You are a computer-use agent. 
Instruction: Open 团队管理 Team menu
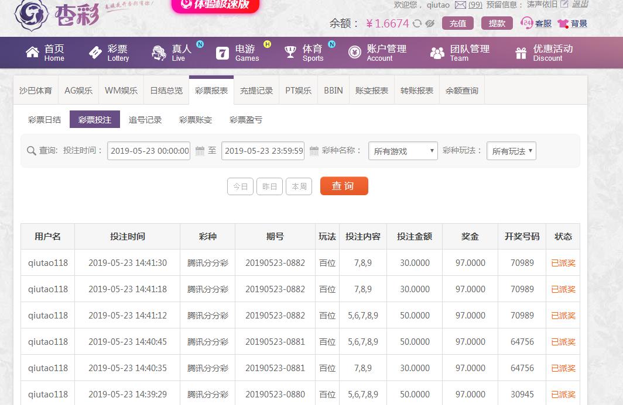point(460,53)
